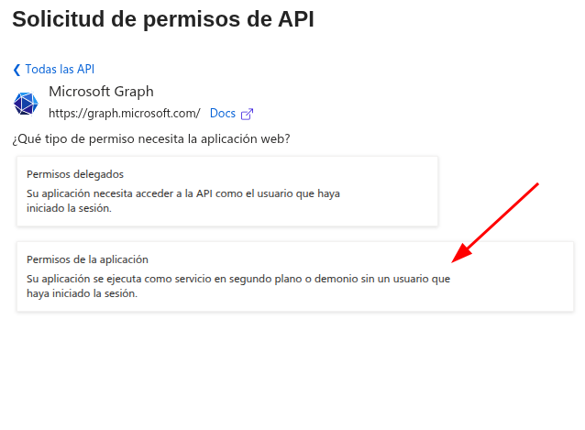Click the question "¿Qué tipo de permiso necesita"

click(x=98, y=139)
